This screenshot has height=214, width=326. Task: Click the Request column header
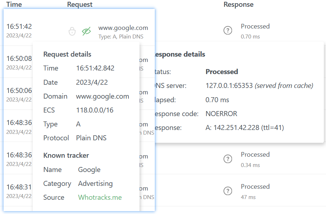click(79, 4)
